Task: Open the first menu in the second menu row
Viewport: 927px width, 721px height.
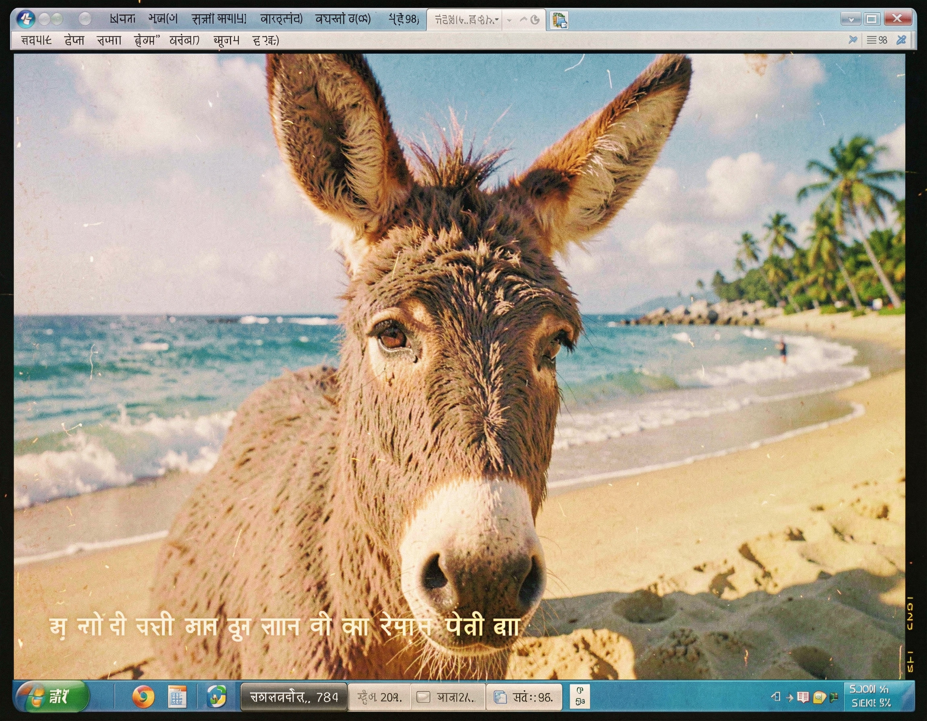Action: pos(36,40)
